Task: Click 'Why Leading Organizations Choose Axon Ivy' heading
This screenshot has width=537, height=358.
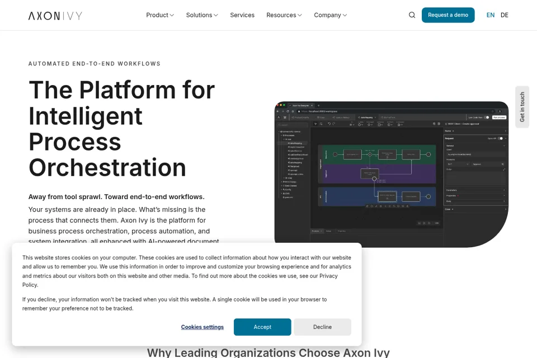Action: pos(268,352)
